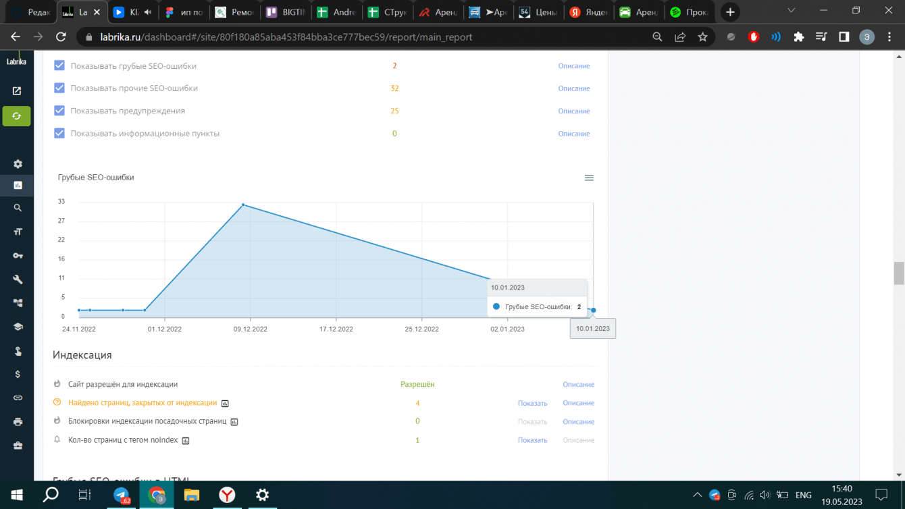
Task: Click the page vertical scrollbar thumb
Action: click(x=899, y=273)
